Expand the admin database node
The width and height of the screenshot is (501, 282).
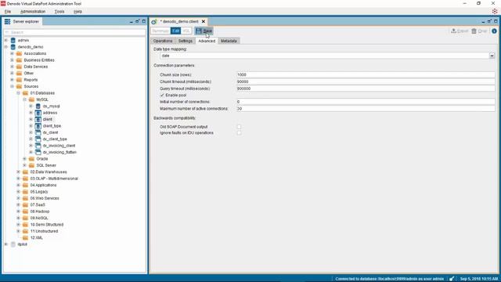[5, 40]
